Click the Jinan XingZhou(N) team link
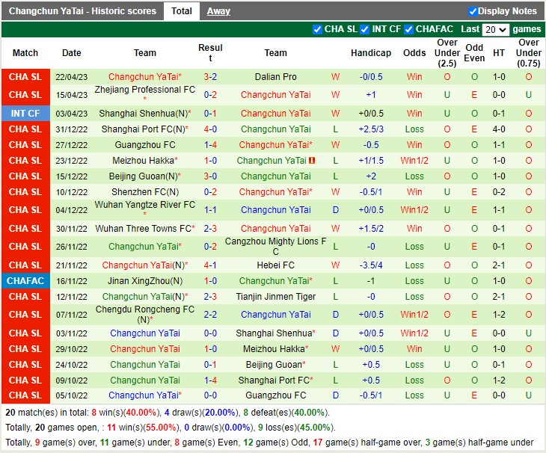 tap(145, 281)
